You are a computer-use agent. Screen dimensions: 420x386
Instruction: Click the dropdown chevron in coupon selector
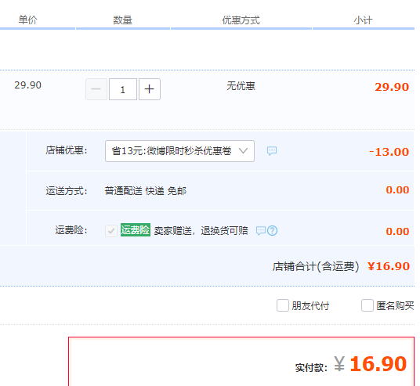[x=243, y=151]
